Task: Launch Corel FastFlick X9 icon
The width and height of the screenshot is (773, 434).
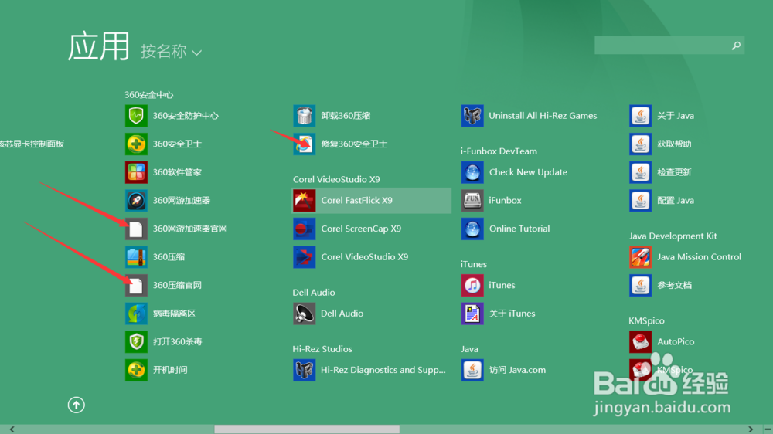Action: point(304,201)
